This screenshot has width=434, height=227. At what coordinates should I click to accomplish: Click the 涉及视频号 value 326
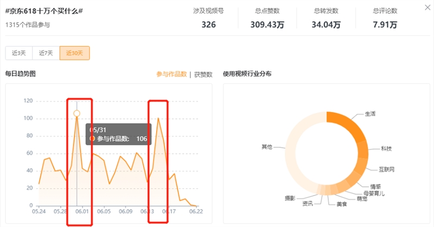click(x=208, y=24)
